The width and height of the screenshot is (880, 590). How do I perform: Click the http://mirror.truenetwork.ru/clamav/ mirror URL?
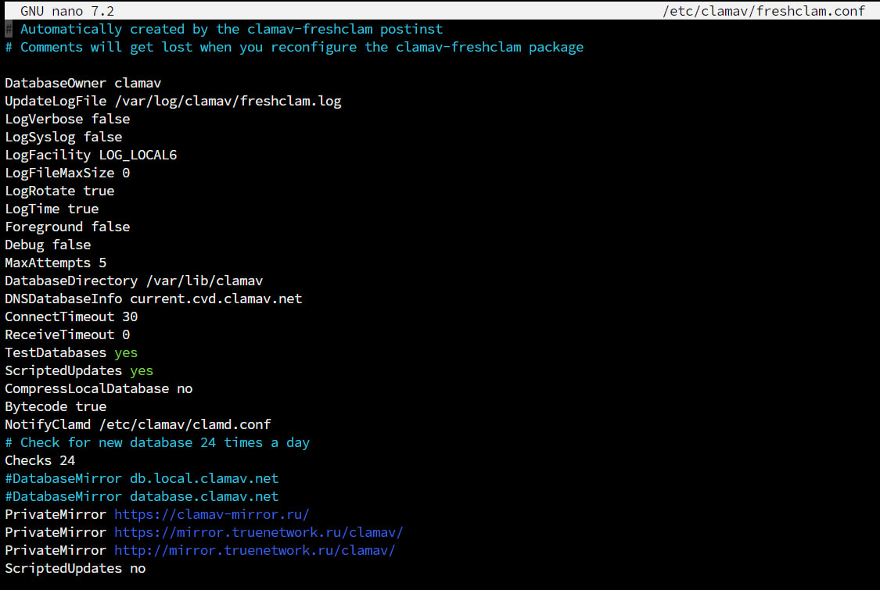[x=254, y=550]
